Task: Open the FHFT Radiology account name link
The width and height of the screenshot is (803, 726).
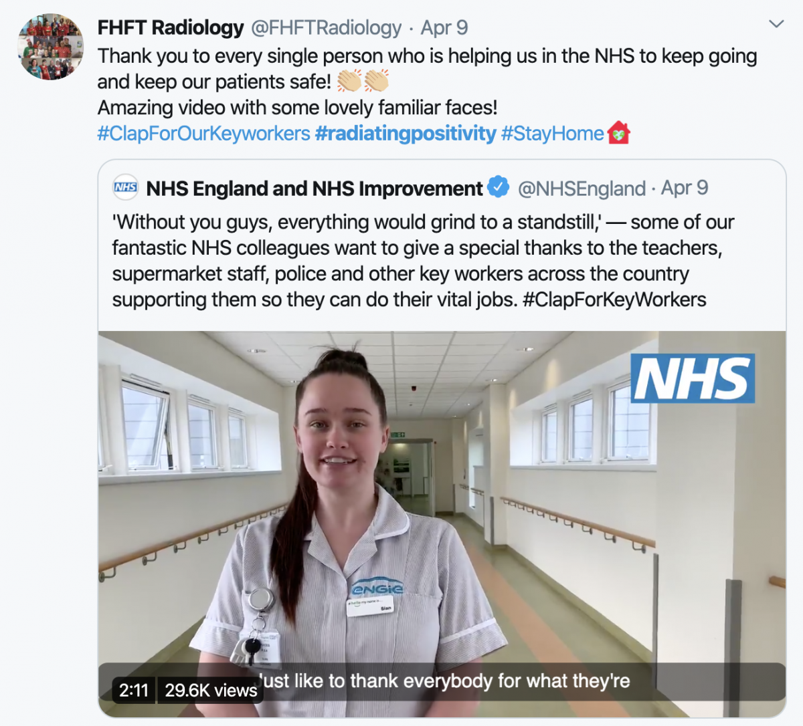Action: (171, 27)
